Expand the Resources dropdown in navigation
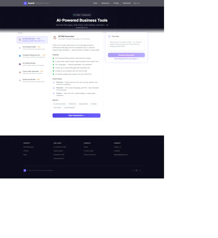218x238 pixels. pyautogui.click(x=106, y=3)
